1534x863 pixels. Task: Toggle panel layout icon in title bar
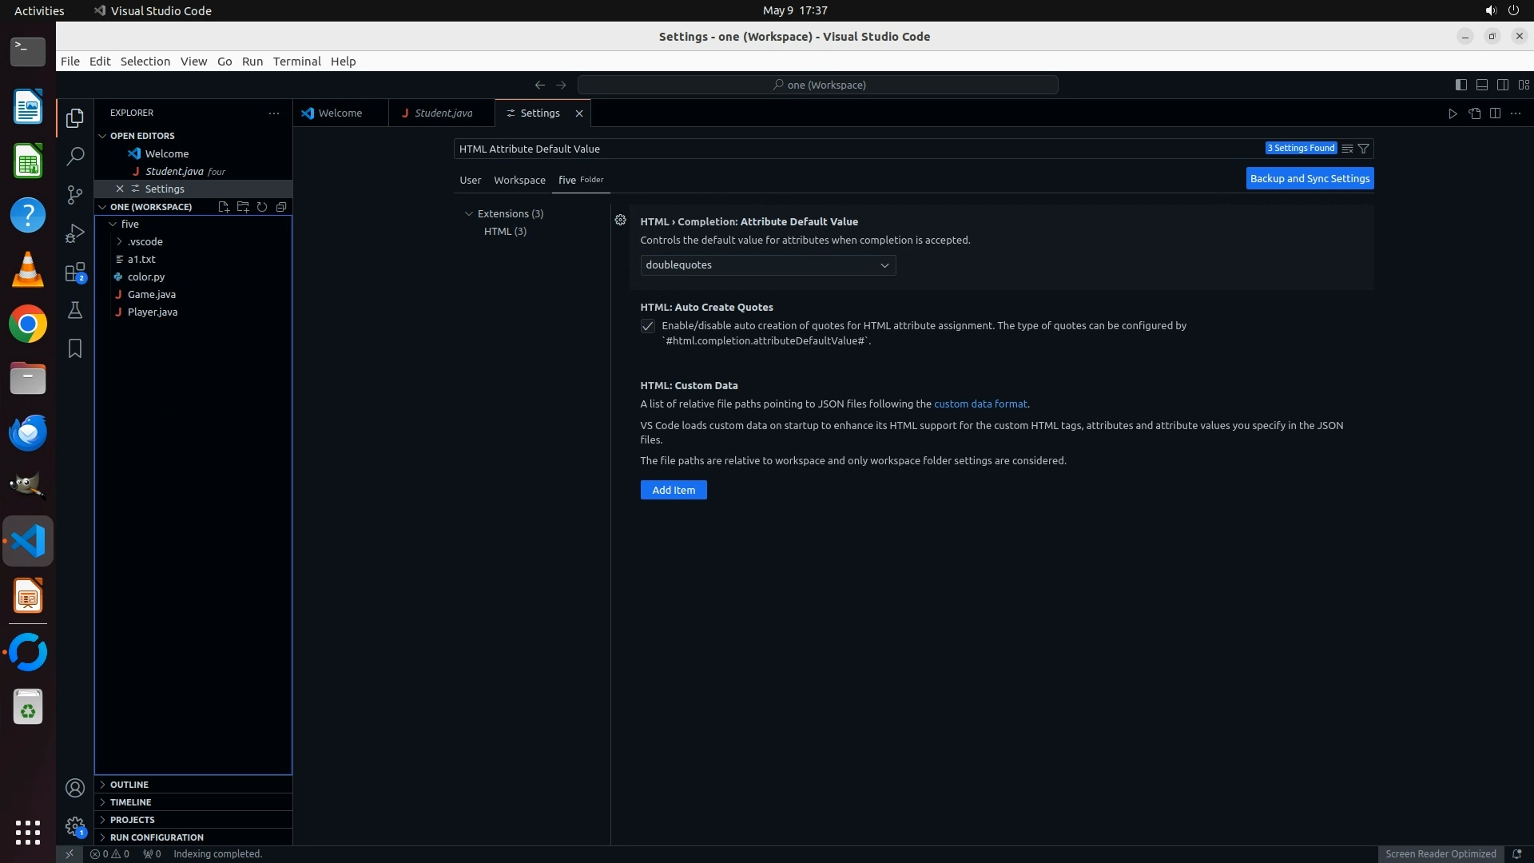[1481, 85]
